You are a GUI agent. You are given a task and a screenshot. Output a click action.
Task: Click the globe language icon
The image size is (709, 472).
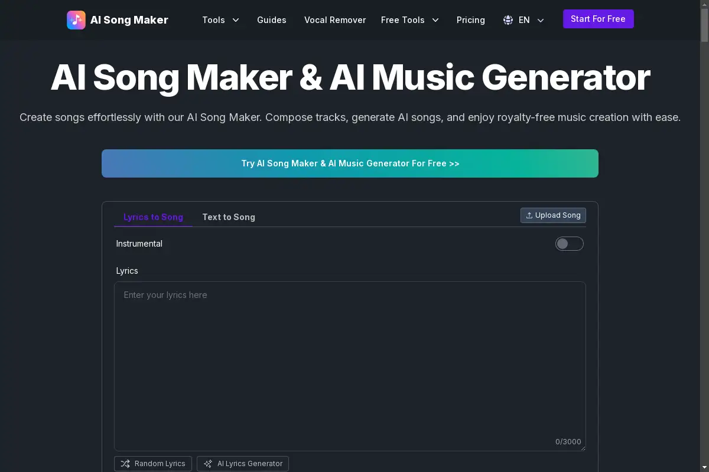[508, 20]
